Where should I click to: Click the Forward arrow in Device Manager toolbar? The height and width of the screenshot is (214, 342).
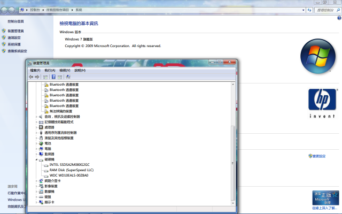click(37, 77)
